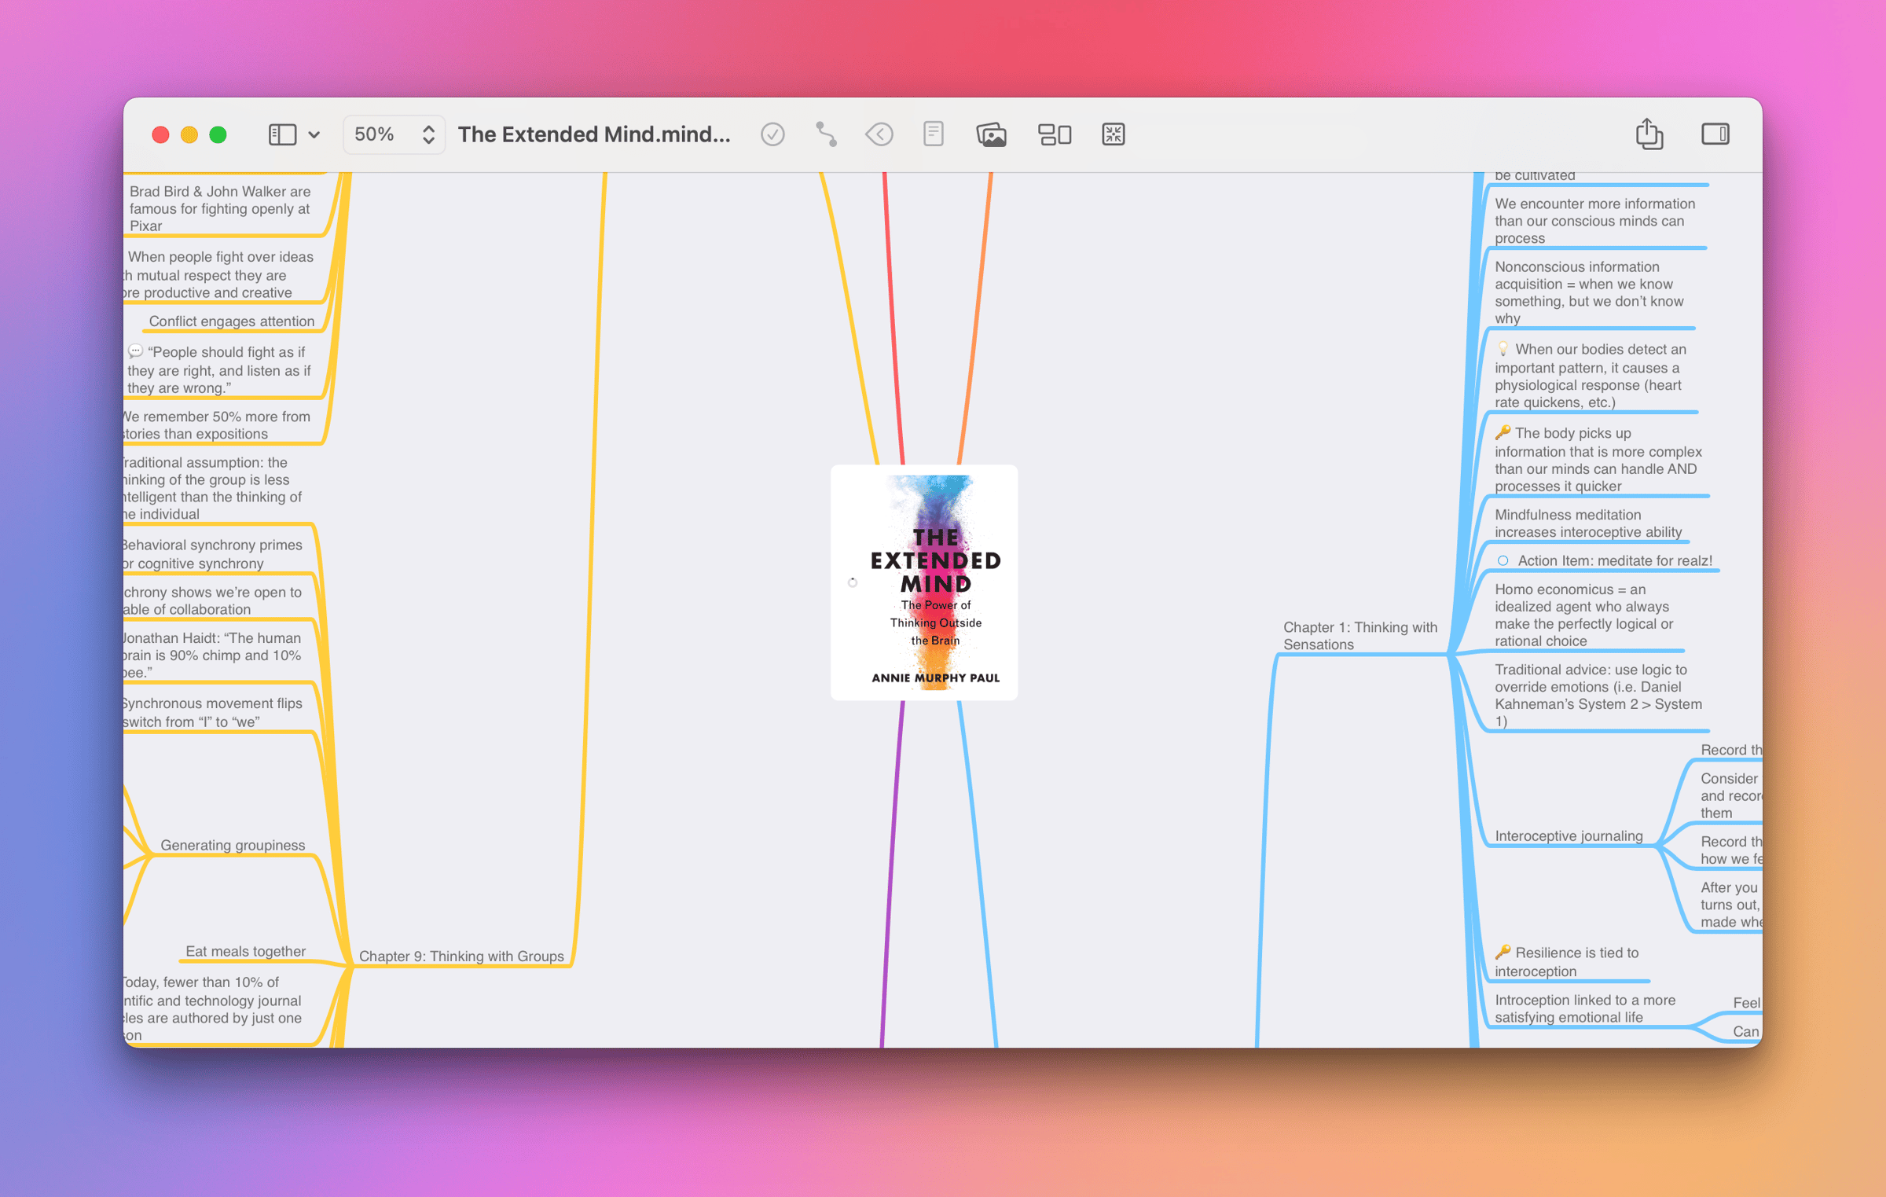The width and height of the screenshot is (1886, 1197).
Task: Select Homo economicus idealized agent node
Action: tap(1583, 615)
